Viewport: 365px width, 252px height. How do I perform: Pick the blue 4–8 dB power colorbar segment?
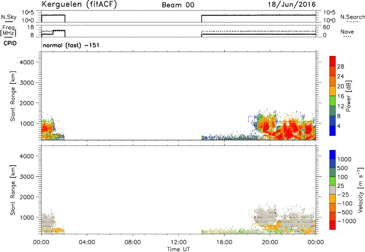click(333, 121)
